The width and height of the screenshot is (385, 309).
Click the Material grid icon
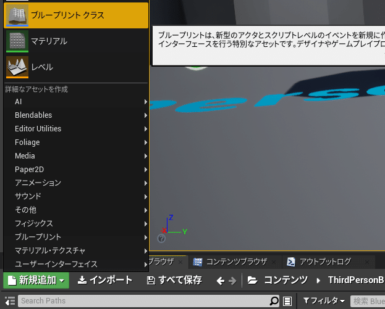coord(17,41)
